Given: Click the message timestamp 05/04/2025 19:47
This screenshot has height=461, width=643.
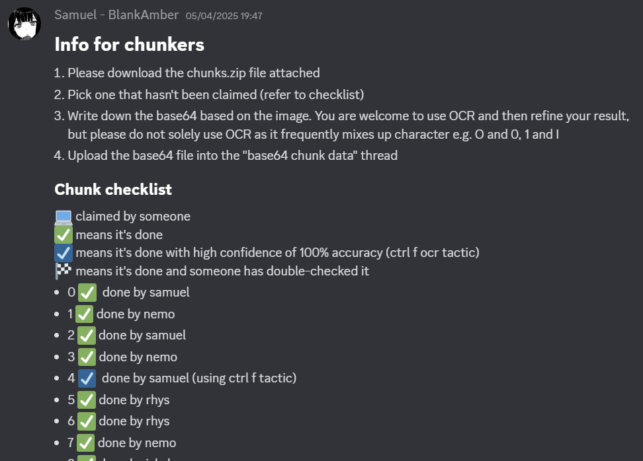Looking at the screenshot, I should pos(225,15).
